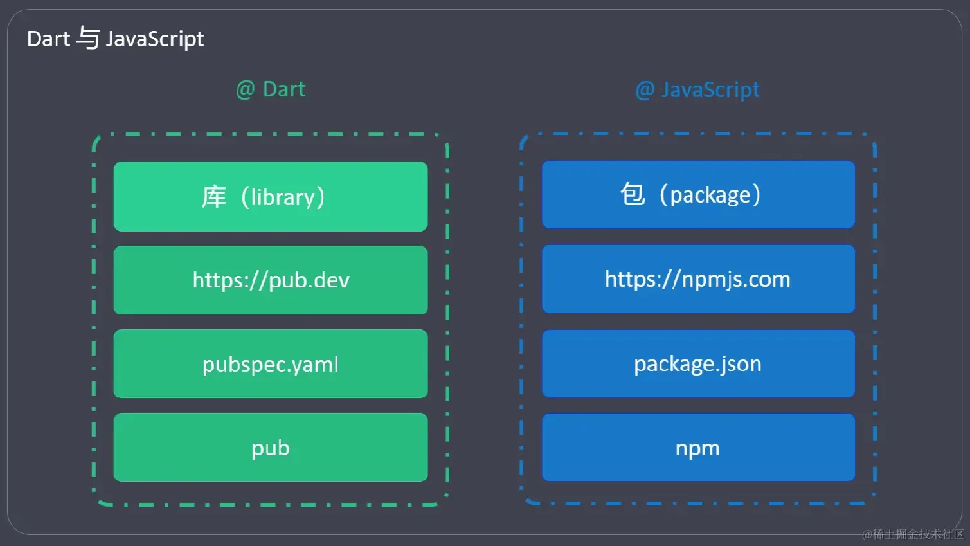Click the word "JavaScript" in the slide title
The height and width of the screenshot is (546, 970).
coord(154,39)
